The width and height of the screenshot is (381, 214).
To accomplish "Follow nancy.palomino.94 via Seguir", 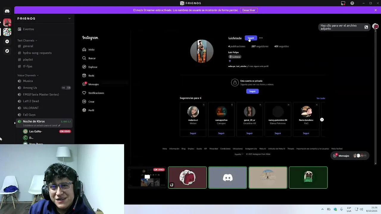I will (x=278, y=133).
